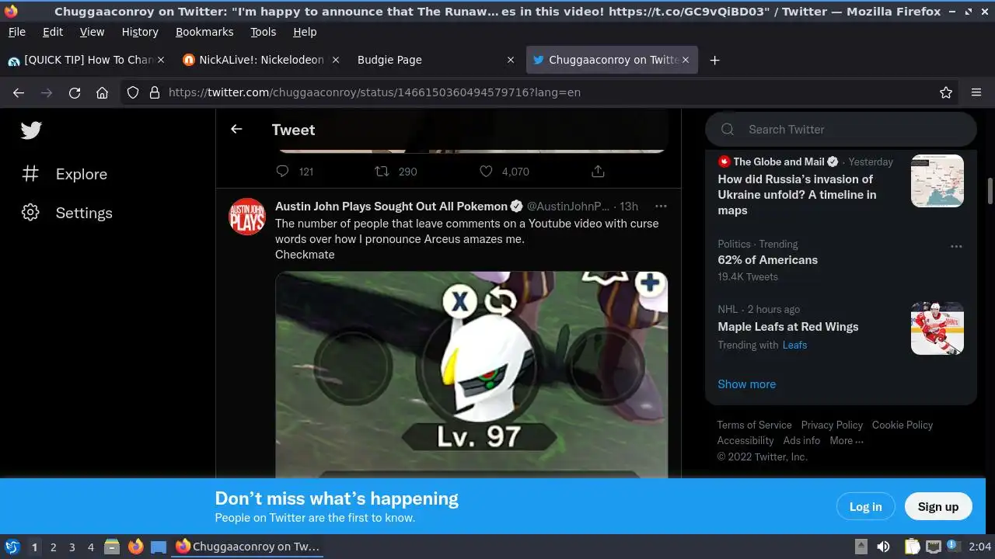The image size is (995, 559).
Task: Open the Maple Leafs hockey thumbnail
Action: pyautogui.click(x=937, y=328)
